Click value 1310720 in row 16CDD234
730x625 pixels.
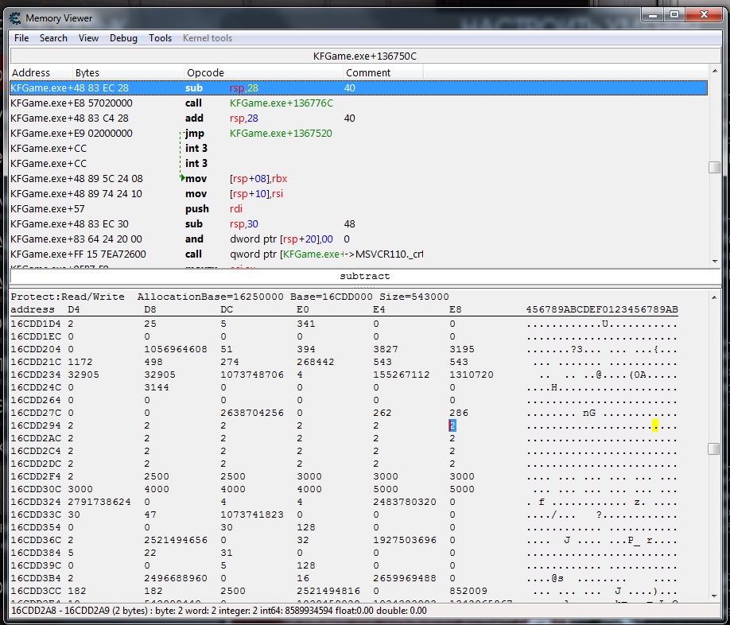tap(471, 375)
